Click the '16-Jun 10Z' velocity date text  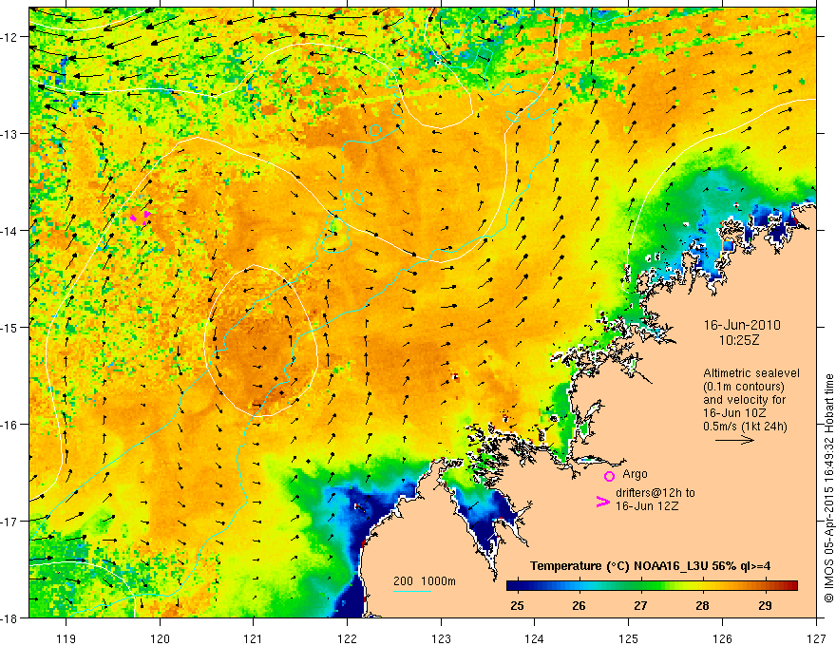click(734, 413)
